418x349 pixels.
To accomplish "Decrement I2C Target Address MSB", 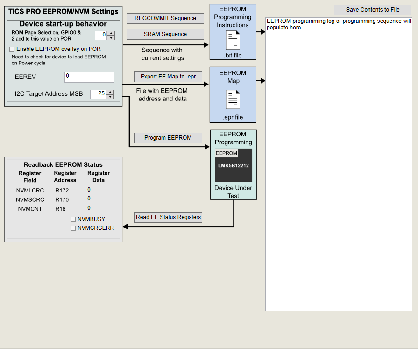I will pyautogui.click(x=110, y=97).
